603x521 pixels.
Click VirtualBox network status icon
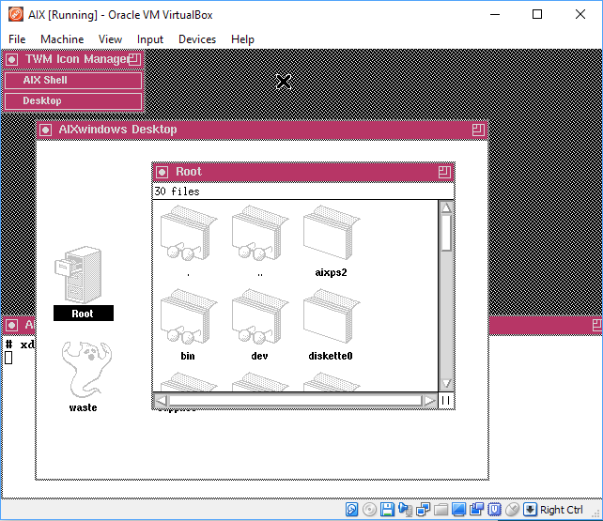pyautogui.click(x=423, y=510)
